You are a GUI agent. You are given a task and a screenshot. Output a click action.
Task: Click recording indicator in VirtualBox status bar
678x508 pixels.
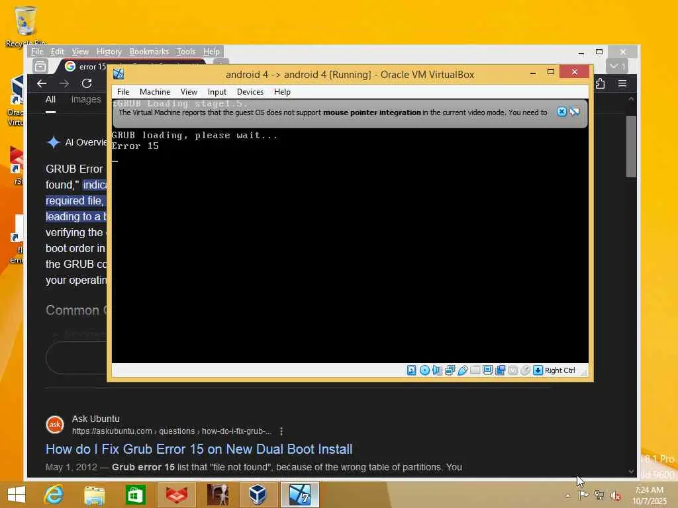pos(501,370)
